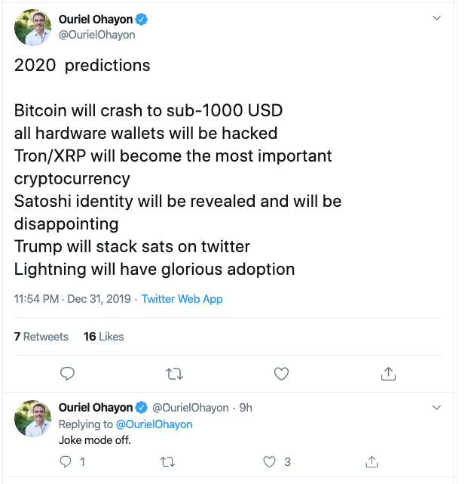Reply to the "Joke mode off." tweet
The height and width of the screenshot is (484, 468).
[66, 461]
